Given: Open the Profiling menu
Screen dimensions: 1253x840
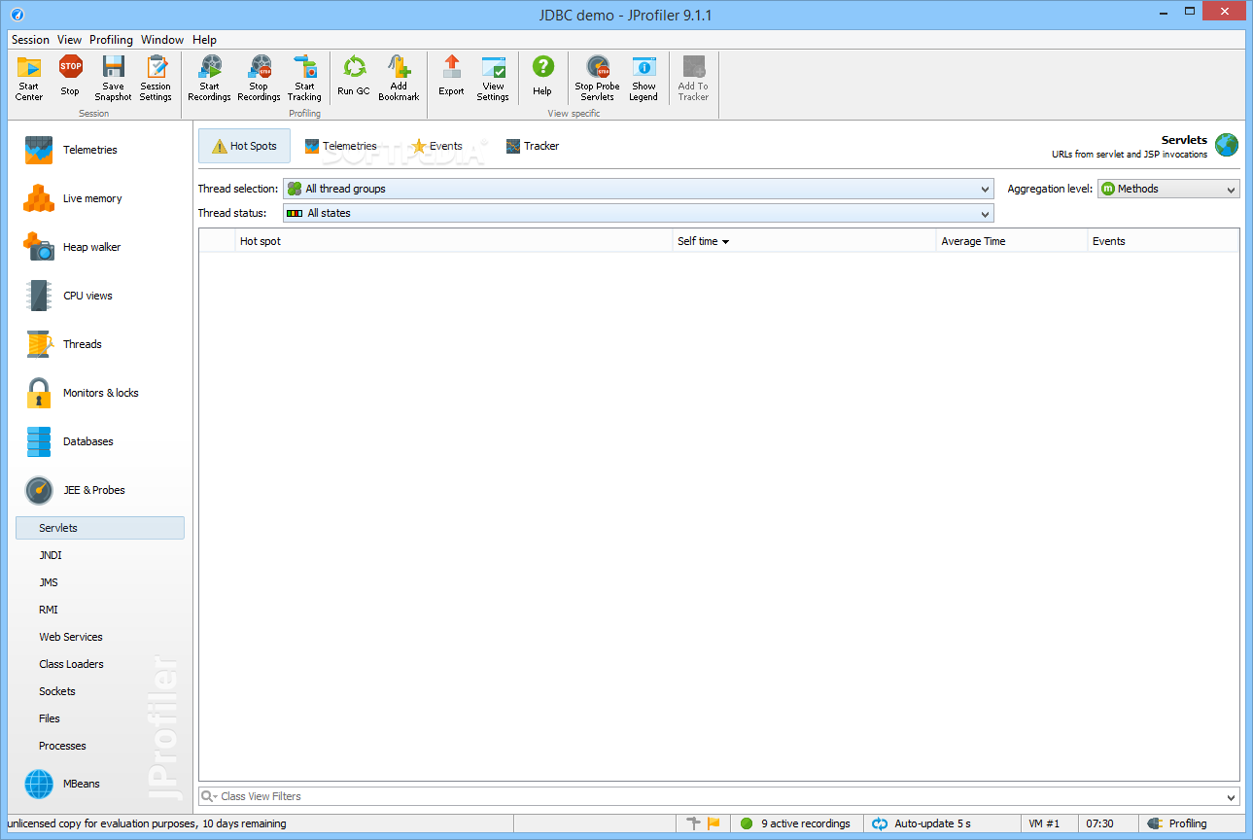Looking at the screenshot, I should tap(111, 40).
